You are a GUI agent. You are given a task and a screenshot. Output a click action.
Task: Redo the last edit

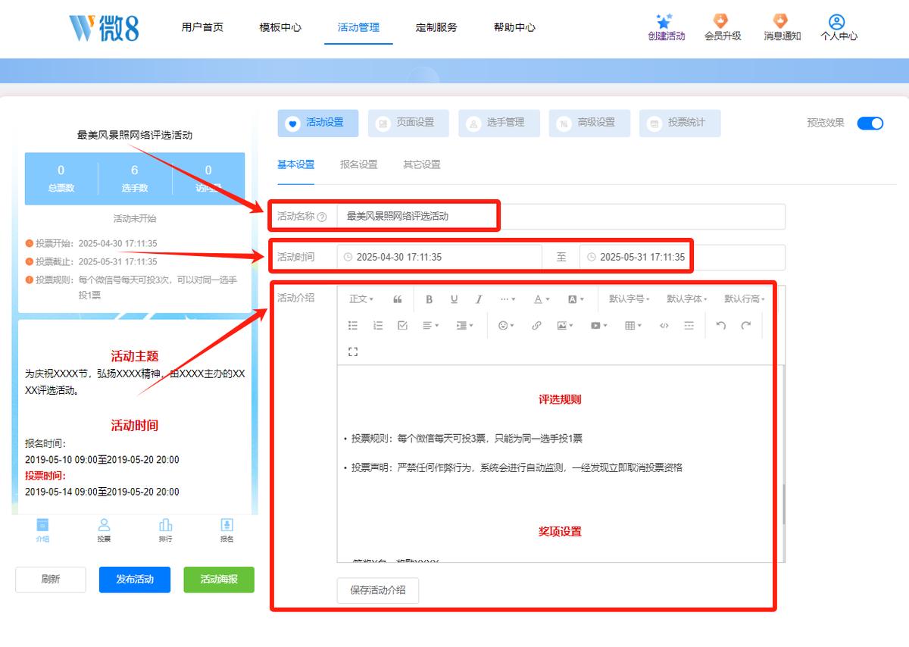(x=746, y=325)
